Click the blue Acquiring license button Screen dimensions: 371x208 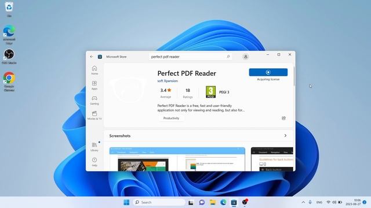(x=268, y=72)
